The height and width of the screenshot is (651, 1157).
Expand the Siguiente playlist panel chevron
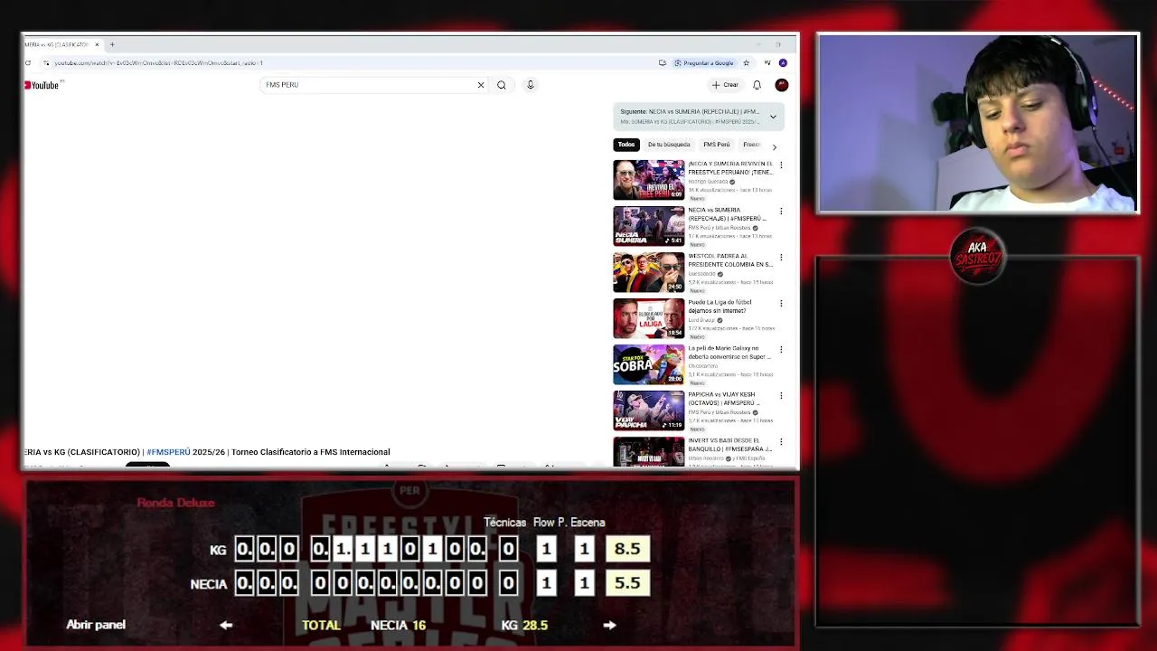tap(773, 117)
